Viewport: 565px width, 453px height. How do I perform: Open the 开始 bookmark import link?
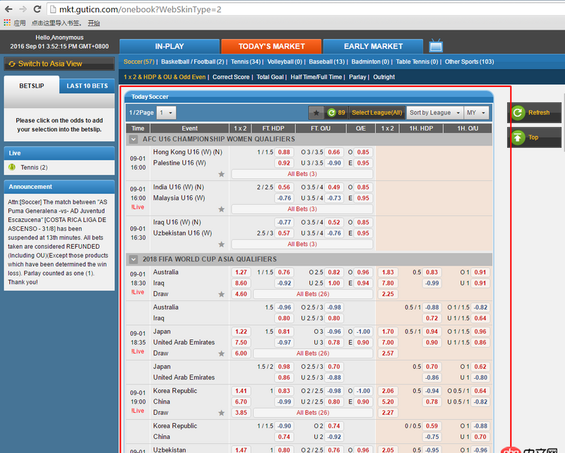coord(94,23)
